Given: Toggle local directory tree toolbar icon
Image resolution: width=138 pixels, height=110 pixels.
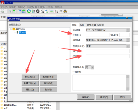Looking at the screenshot, I should click(x=15, y=11).
